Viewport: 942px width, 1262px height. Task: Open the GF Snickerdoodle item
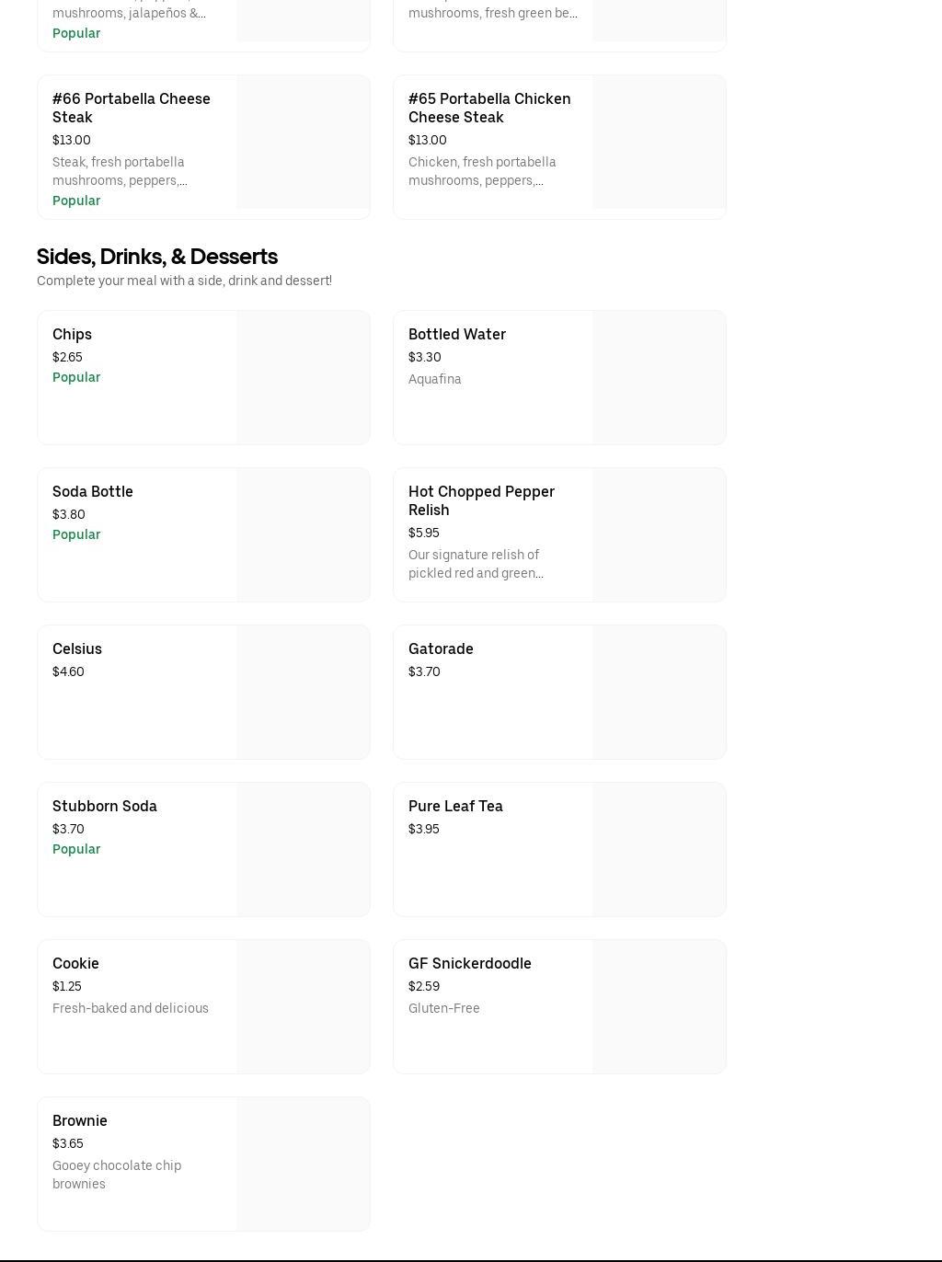469,963
